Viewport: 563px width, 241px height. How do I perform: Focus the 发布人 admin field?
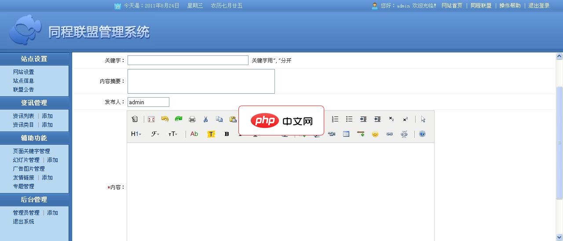click(148, 102)
